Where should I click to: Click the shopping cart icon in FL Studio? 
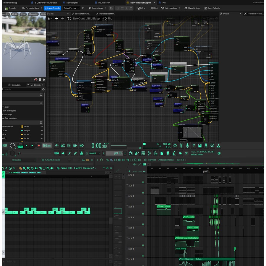186,153
